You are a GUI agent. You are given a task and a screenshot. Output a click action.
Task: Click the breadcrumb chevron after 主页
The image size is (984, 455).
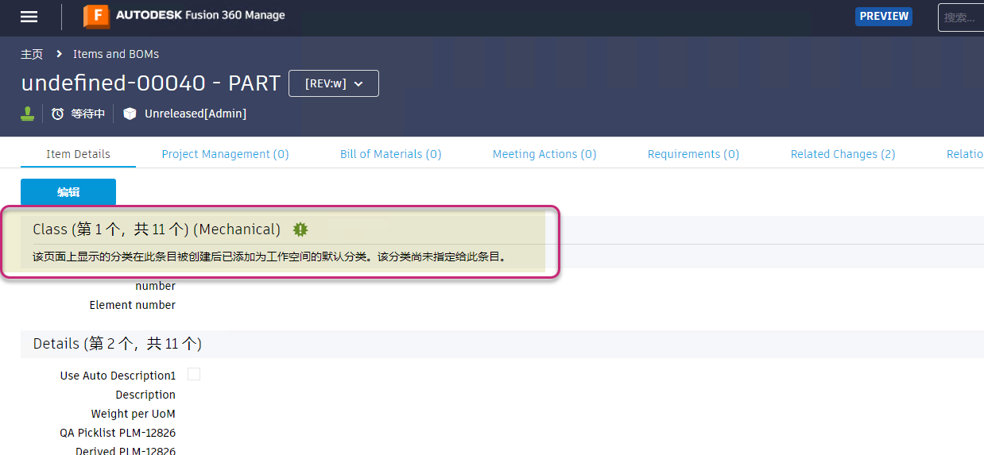59,54
